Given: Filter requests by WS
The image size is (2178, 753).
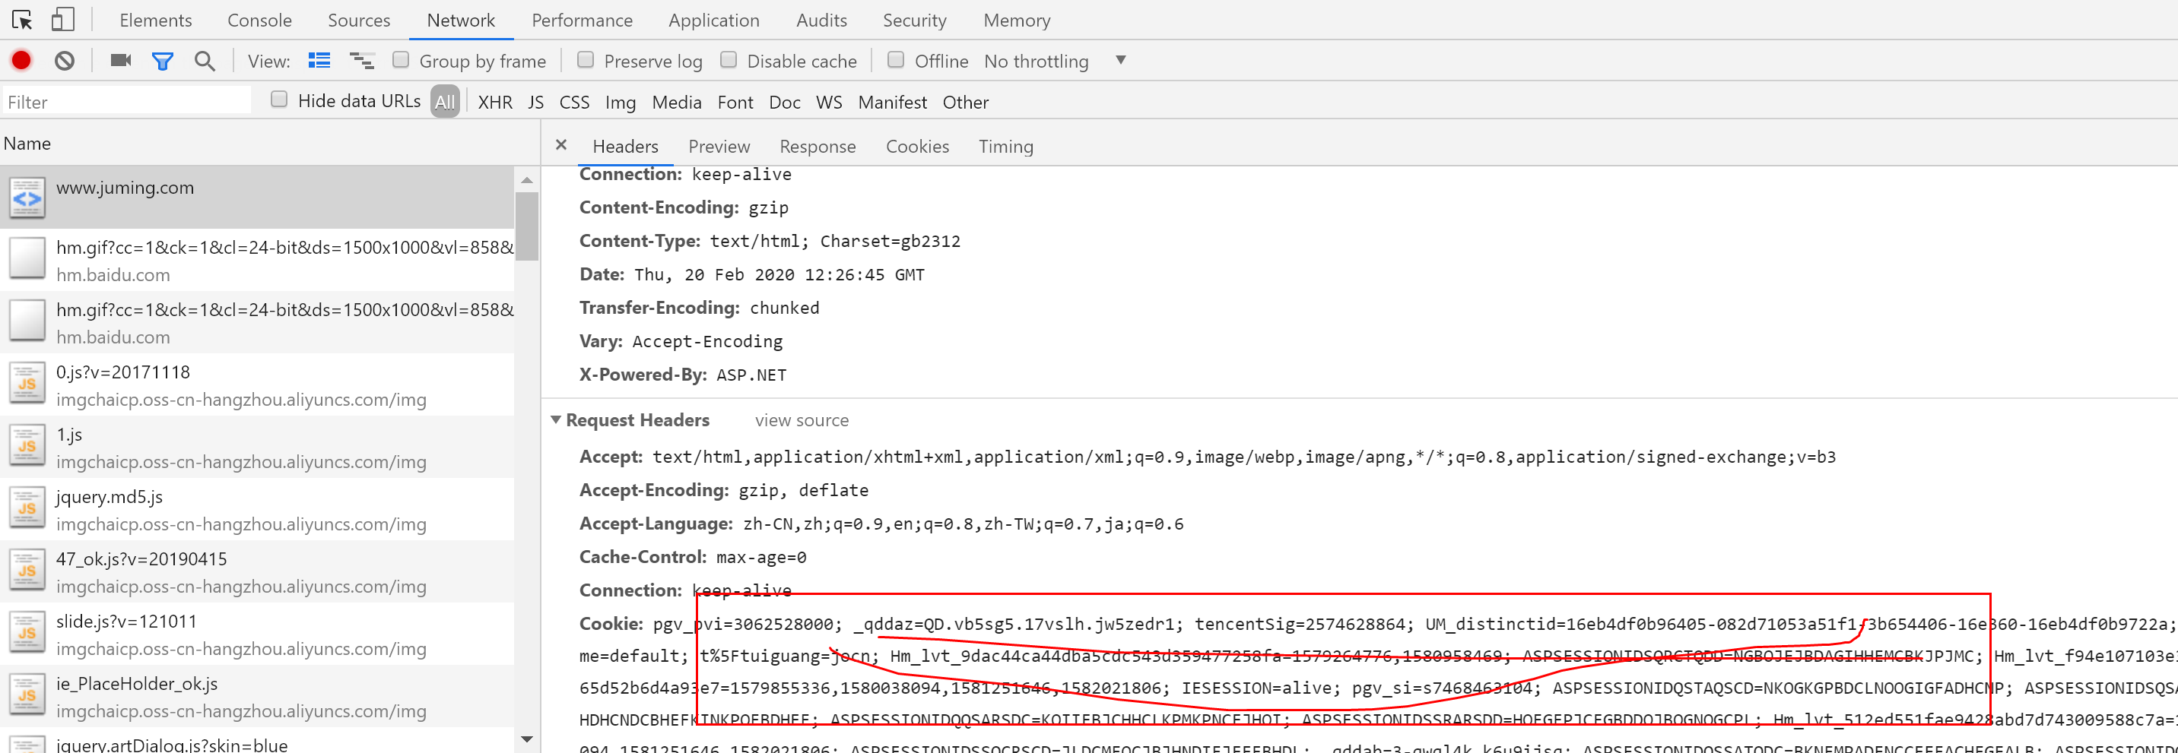Looking at the screenshot, I should click(829, 103).
